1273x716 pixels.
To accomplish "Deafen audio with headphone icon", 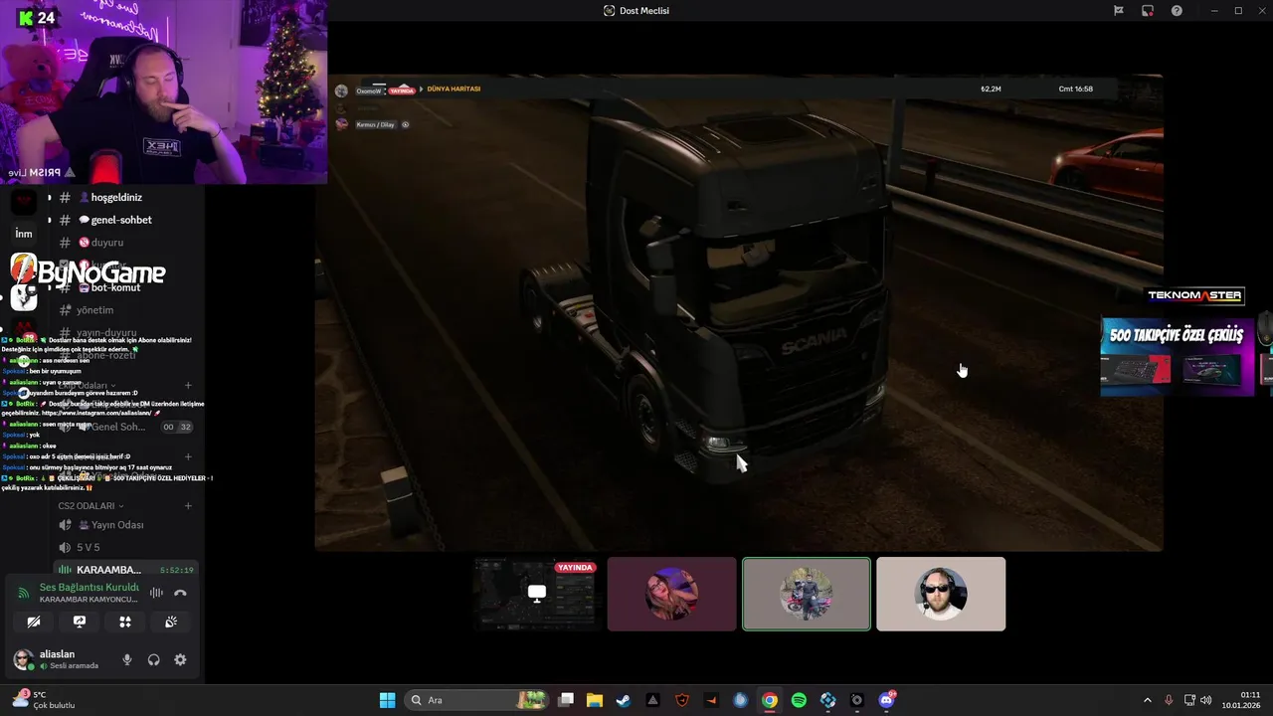I will tap(153, 659).
